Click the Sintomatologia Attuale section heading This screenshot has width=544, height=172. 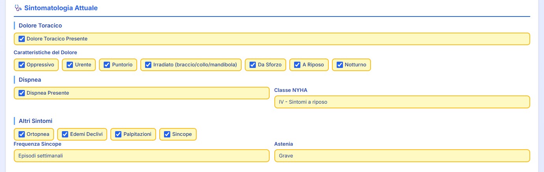pyautogui.click(x=61, y=8)
